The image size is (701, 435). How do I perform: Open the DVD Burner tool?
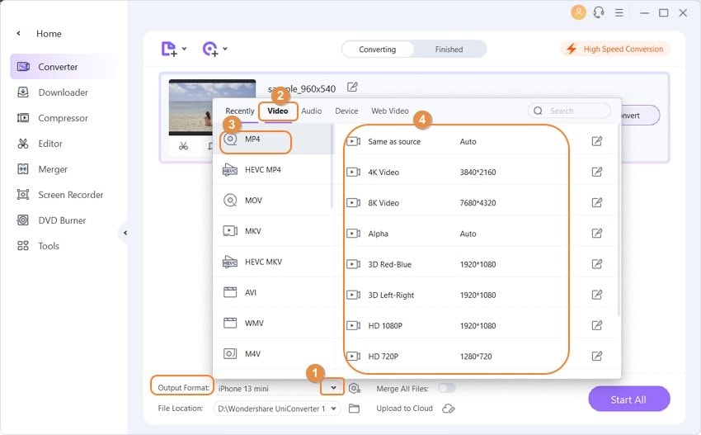(51, 220)
